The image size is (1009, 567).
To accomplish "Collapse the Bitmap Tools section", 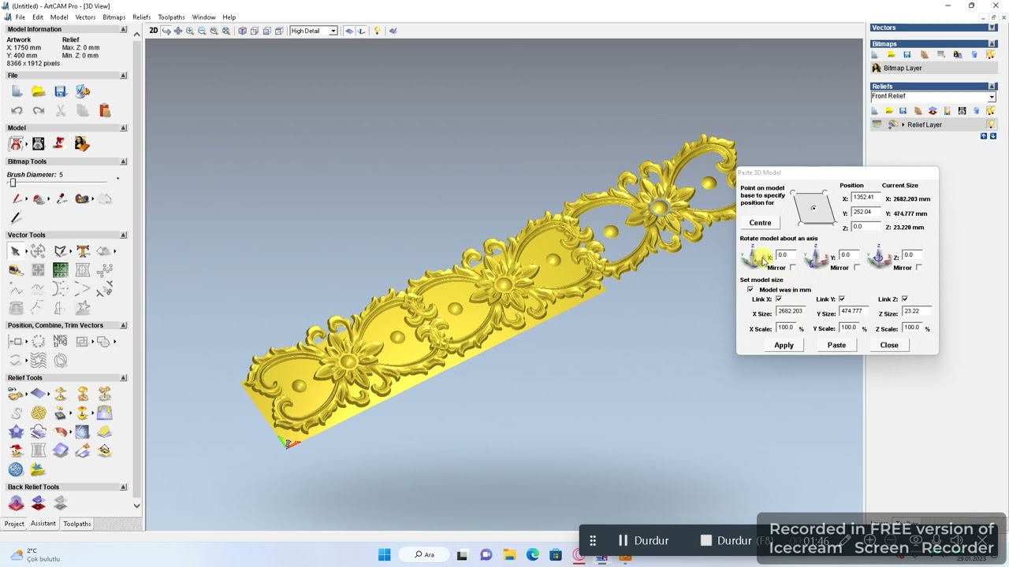I will tap(123, 161).
